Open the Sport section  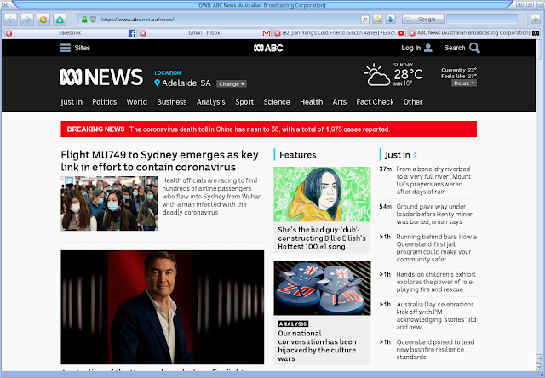point(244,102)
